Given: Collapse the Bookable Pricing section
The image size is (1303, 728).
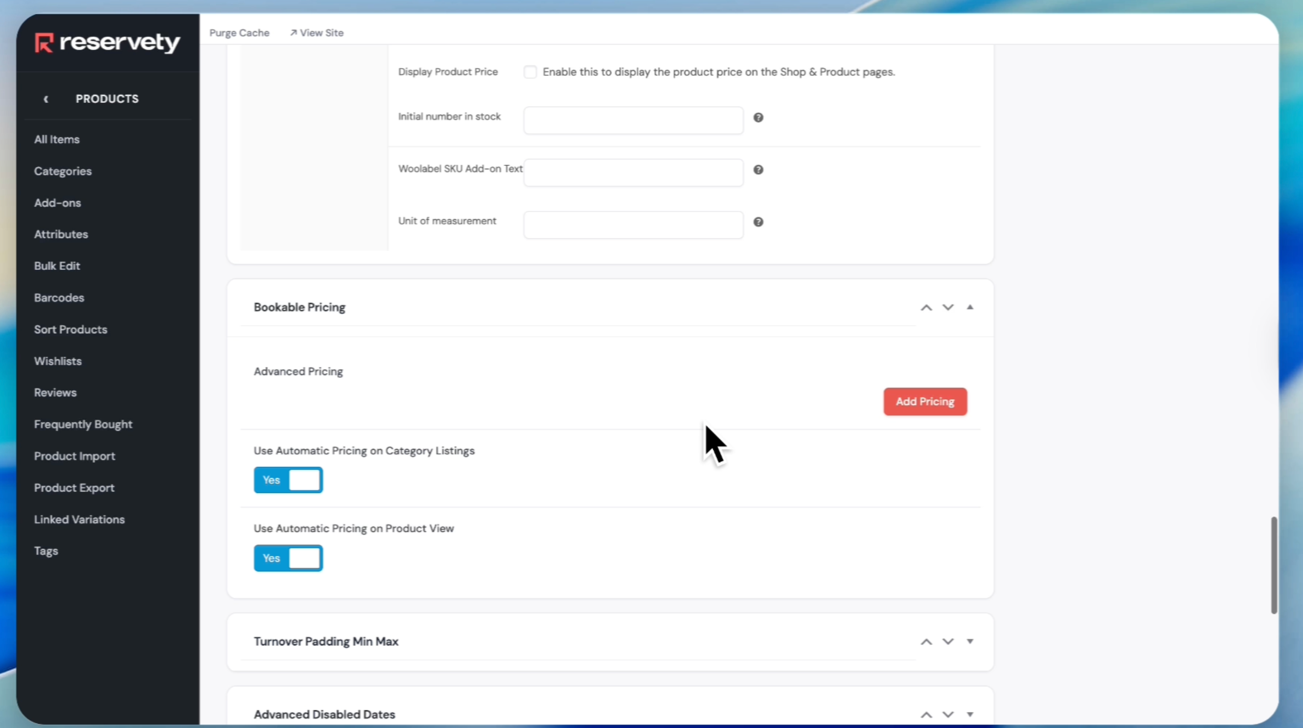Looking at the screenshot, I should [970, 307].
